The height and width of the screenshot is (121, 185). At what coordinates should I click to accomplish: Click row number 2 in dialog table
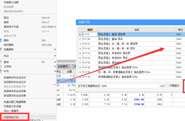tap(80, 39)
